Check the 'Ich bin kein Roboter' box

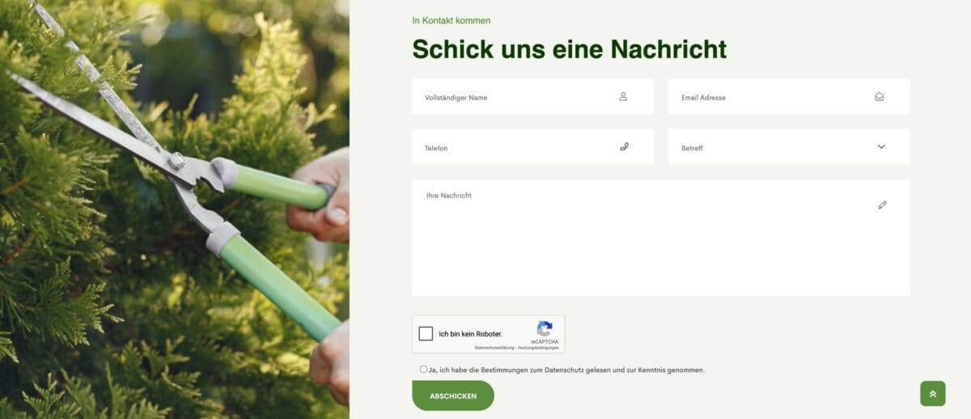click(426, 333)
